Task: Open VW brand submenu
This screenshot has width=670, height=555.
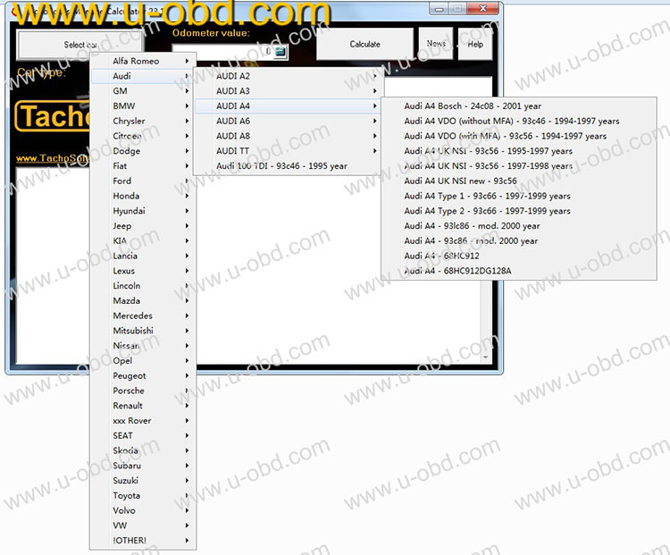Action: [143, 526]
